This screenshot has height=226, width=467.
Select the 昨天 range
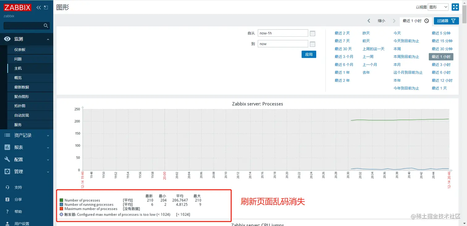pos(366,33)
